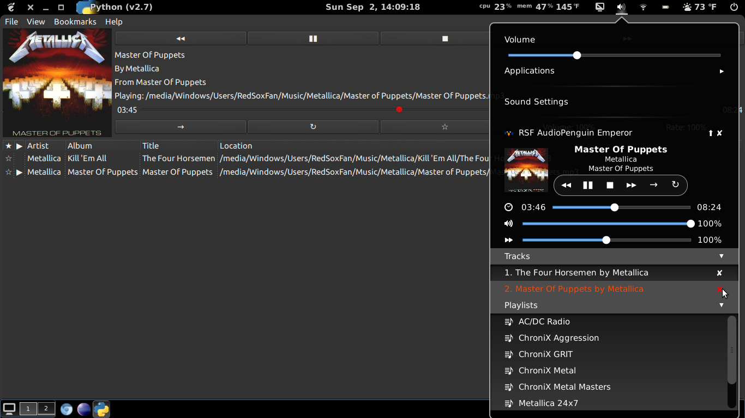Viewport: 745px width, 418px height.
Task: Star the Kill 'Em All track row
Action: [x=8, y=158]
